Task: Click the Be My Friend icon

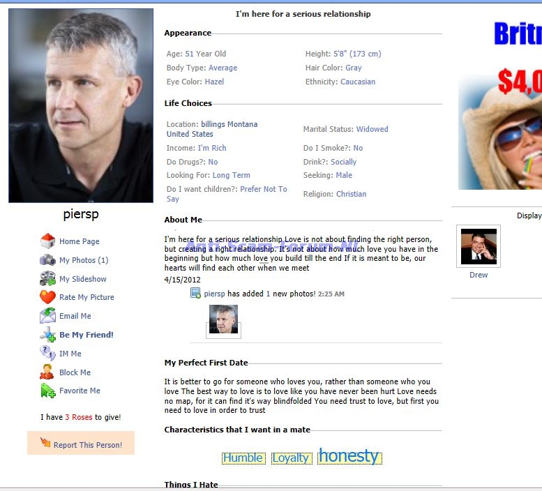Action: coord(47,335)
